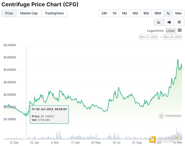Open the end date Nov 20, 2023 picker
The image size is (185, 146).
click(173, 37)
